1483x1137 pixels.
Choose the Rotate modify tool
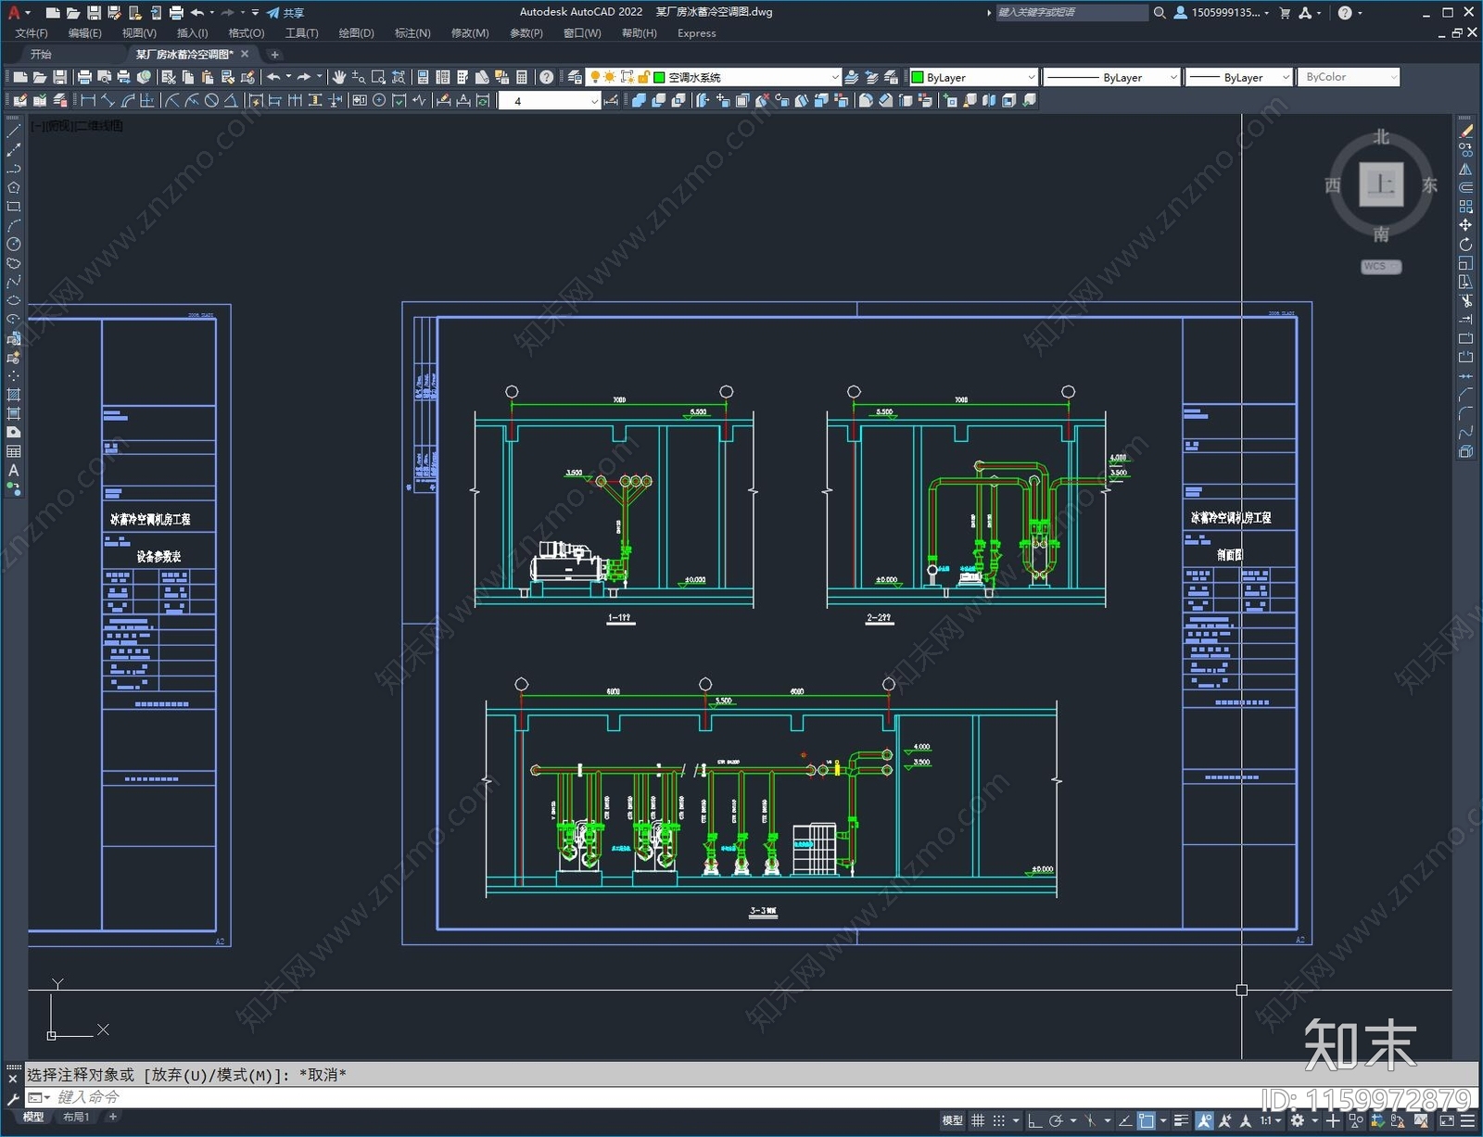[1465, 245]
